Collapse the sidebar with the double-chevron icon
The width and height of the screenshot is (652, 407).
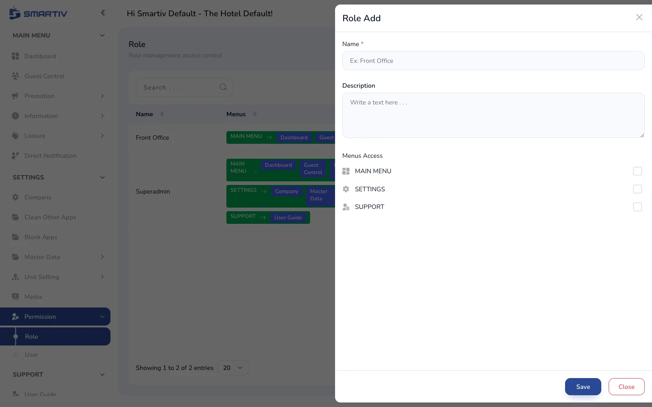(x=103, y=13)
